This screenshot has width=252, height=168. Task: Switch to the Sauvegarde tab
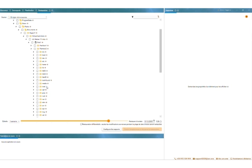(x=16, y=10)
